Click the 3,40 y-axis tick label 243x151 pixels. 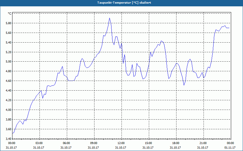[x=9, y=139]
